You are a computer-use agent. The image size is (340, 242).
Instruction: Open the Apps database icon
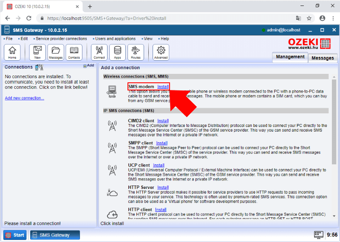click(117, 52)
